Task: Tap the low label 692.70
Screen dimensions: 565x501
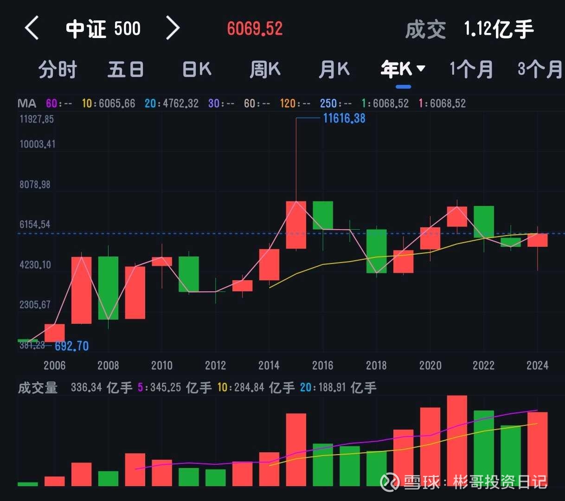Action: 71,346
